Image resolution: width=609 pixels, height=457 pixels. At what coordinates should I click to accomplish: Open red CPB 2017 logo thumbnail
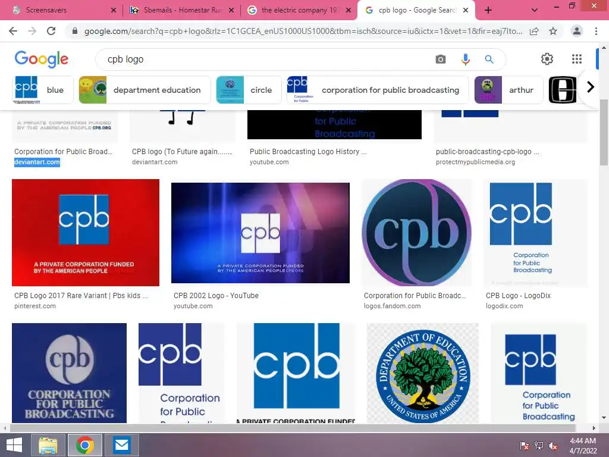[x=86, y=233]
